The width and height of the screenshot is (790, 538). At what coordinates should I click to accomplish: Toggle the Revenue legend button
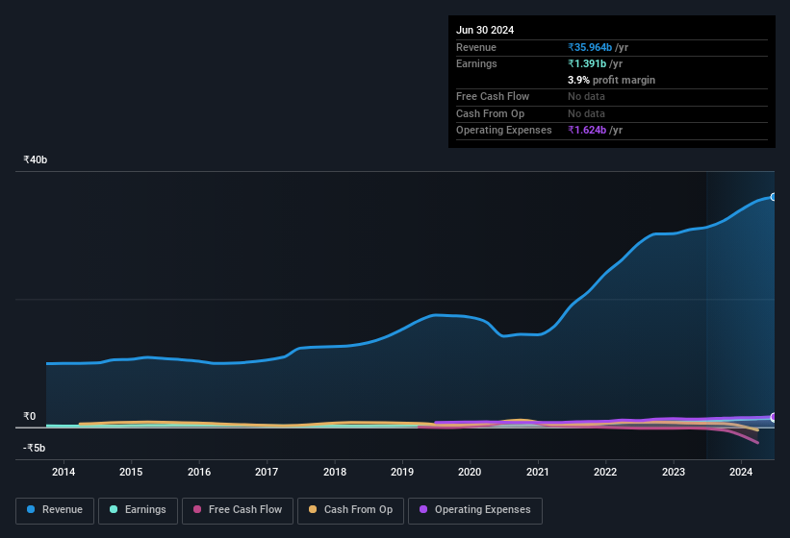point(55,510)
